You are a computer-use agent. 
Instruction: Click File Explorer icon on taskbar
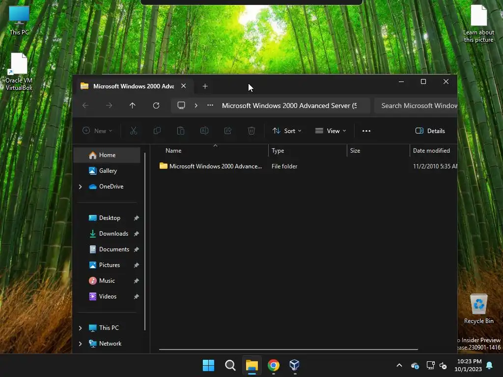(x=252, y=365)
